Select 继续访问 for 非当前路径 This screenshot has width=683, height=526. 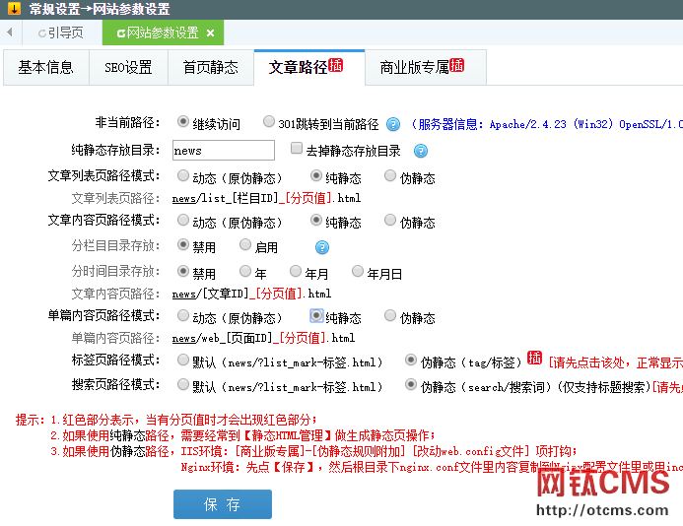[183, 121]
